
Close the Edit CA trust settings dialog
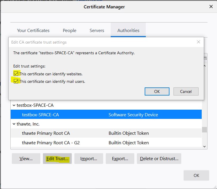(x=198, y=42)
